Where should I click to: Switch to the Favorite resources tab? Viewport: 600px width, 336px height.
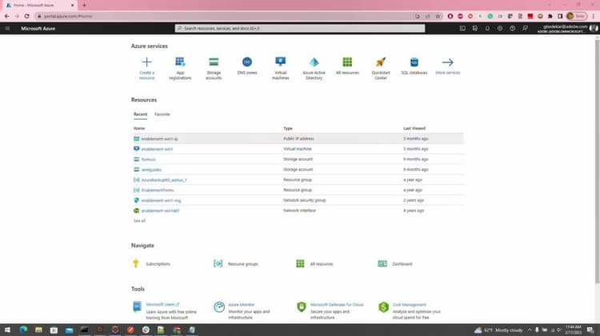pyautogui.click(x=162, y=114)
